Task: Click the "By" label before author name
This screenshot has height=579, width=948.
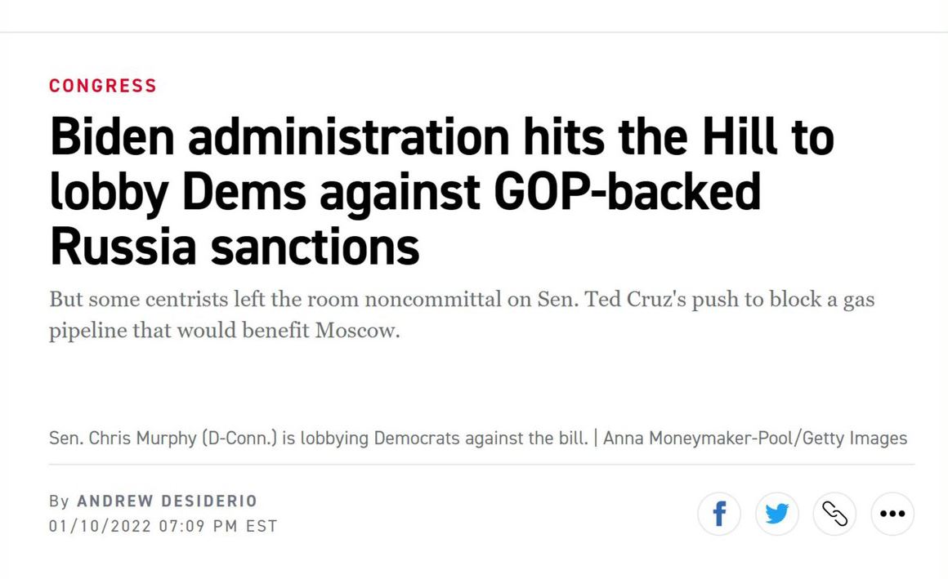Action: tap(59, 501)
